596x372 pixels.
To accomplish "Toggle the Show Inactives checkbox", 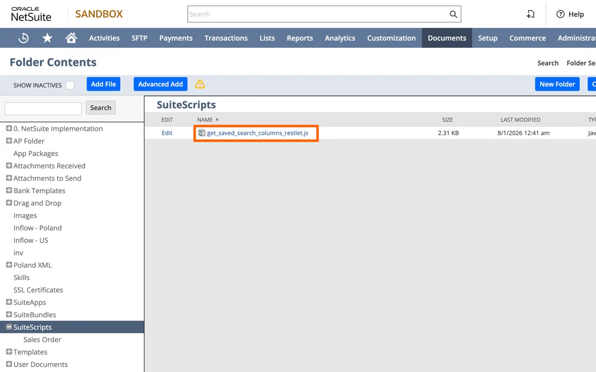I will pos(70,85).
